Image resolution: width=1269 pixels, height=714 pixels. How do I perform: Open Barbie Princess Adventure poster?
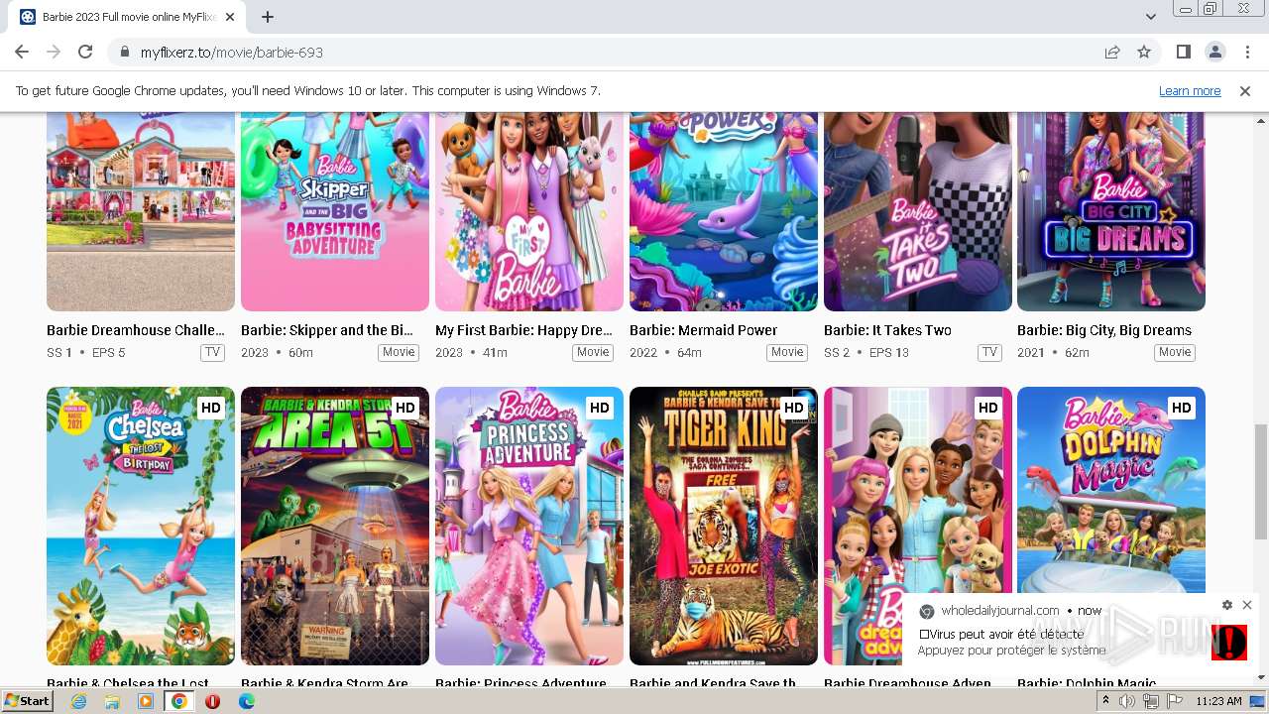click(529, 526)
